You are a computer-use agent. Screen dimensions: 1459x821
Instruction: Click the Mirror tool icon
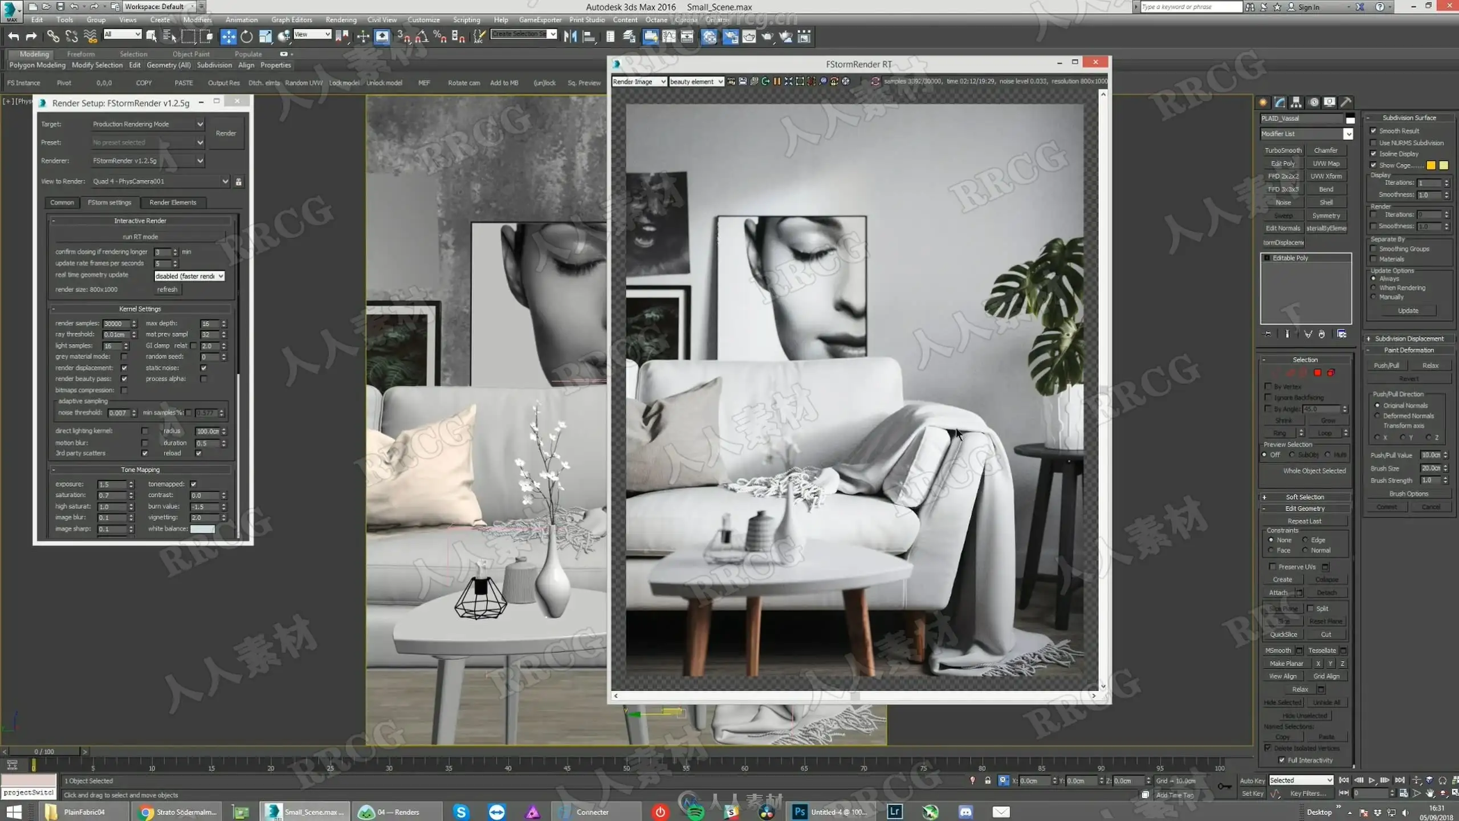pos(570,37)
